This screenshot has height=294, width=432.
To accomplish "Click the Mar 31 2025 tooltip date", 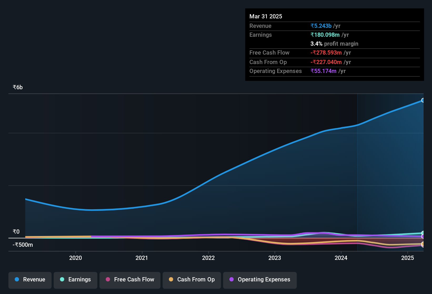I will [266, 17].
